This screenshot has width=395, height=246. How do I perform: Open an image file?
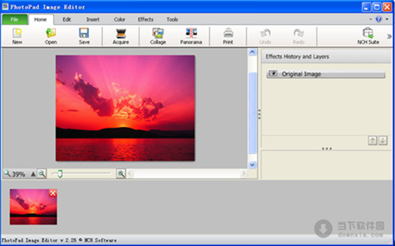point(51,37)
